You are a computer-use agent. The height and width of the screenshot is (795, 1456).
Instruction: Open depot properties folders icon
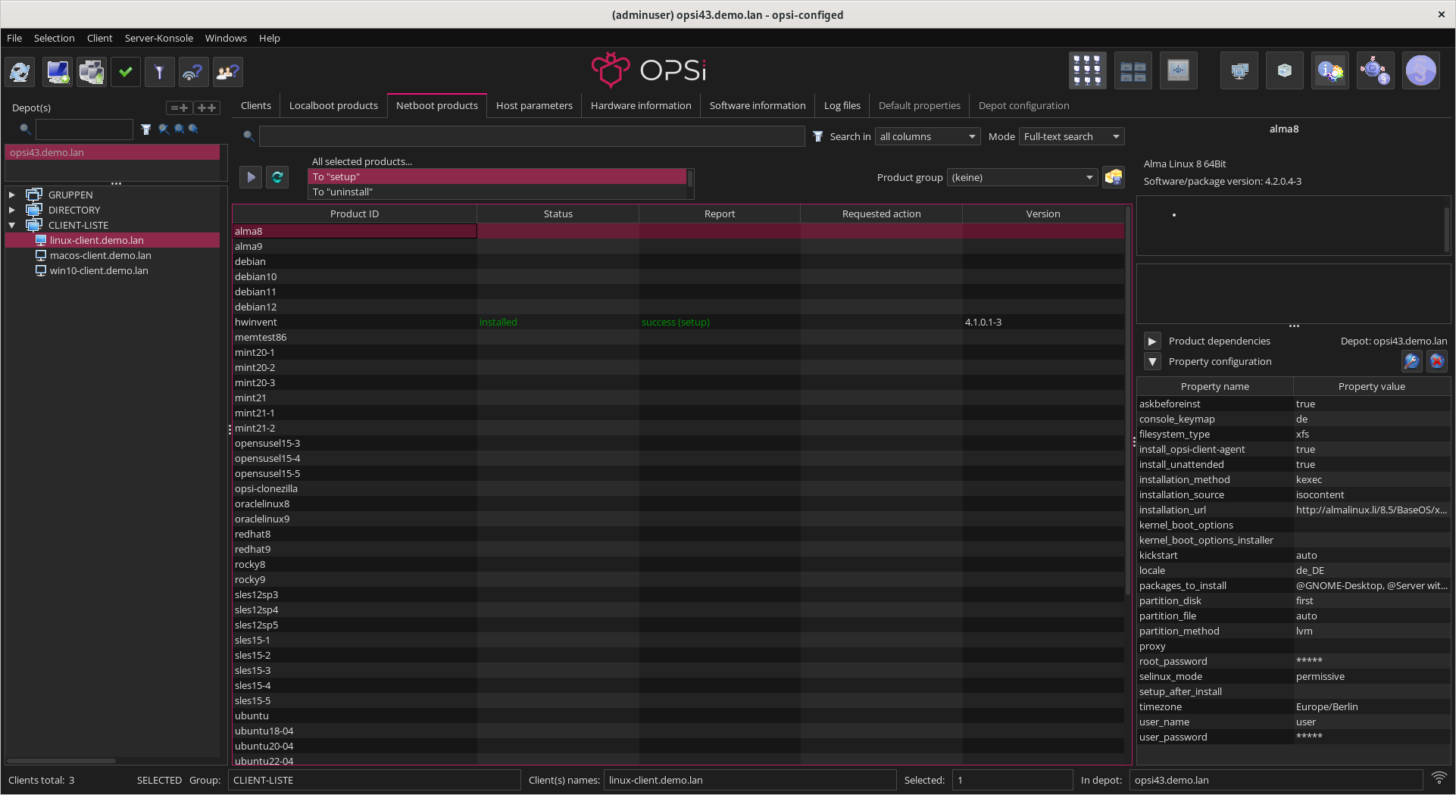click(1133, 71)
